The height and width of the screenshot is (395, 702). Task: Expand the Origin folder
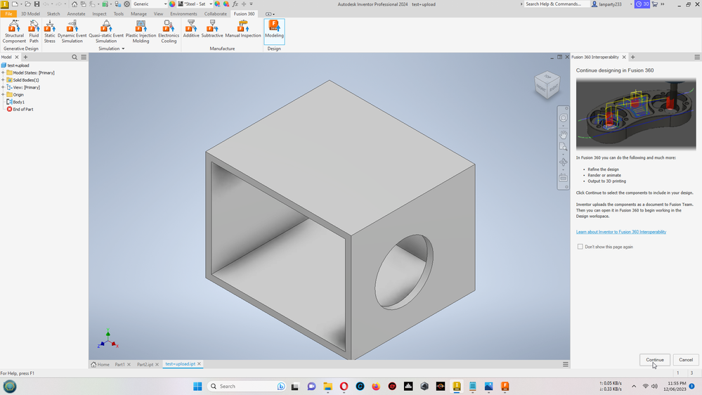[3, 94]
